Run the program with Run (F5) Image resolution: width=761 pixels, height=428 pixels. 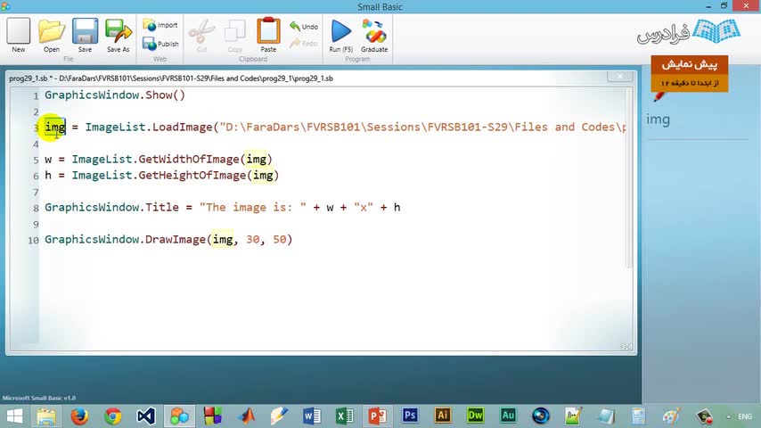pyautogui.click(x=340, y=35)
